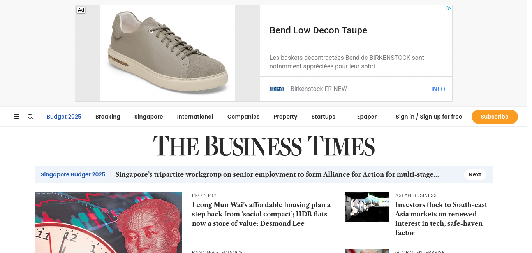Click the Next button in ticker

pyautogui.click(x=475, y=174)
